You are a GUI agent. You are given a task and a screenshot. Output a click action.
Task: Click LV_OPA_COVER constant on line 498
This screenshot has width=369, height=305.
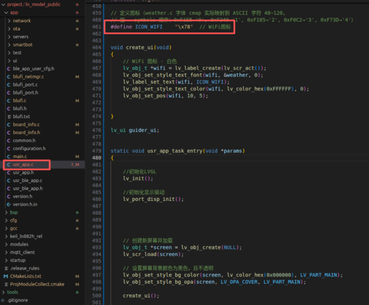point(239,282)
